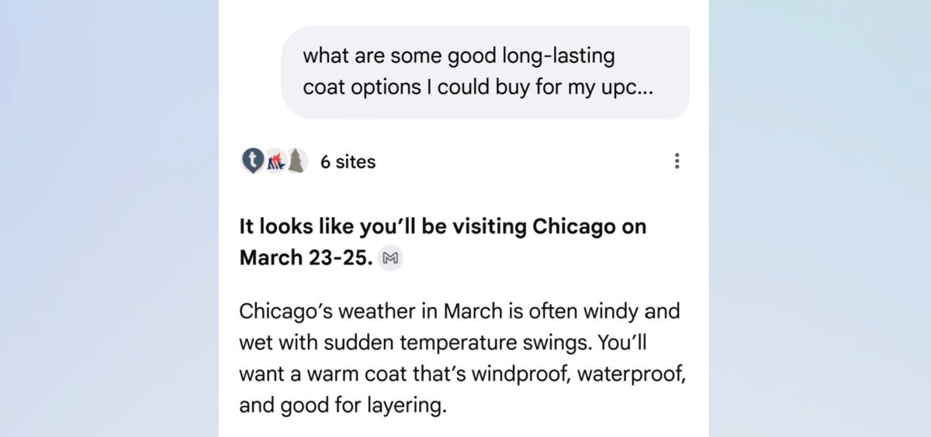Open the three-dot more options menu
This screenshot has height=437, width=931.
click(x=677, y=161)
